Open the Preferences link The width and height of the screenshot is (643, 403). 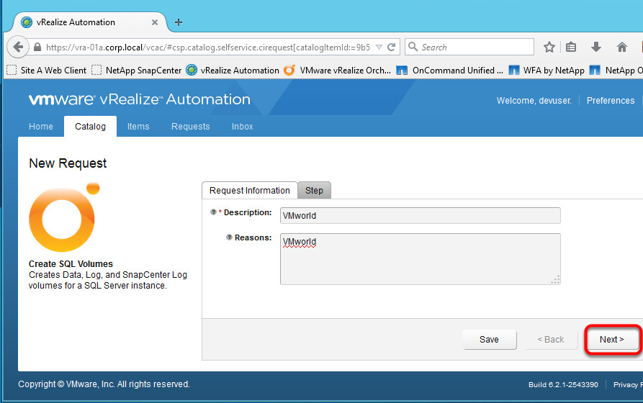(610, 101)
